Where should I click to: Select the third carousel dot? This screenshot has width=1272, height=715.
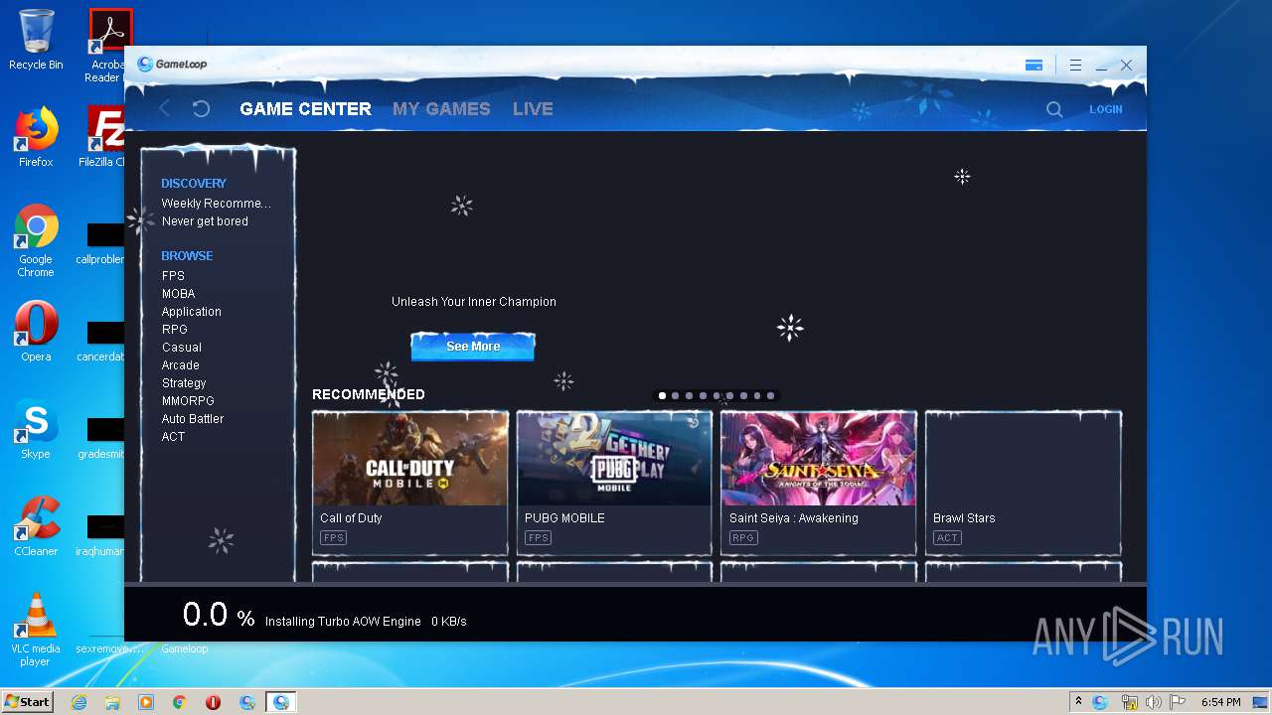689,395
